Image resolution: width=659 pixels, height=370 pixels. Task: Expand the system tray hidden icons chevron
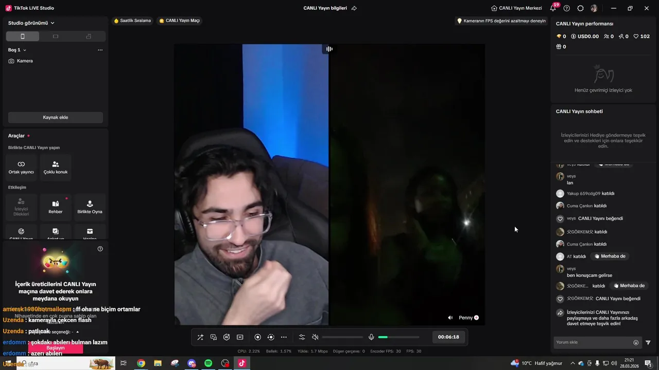pyautogui.click(x=573, y=363)
